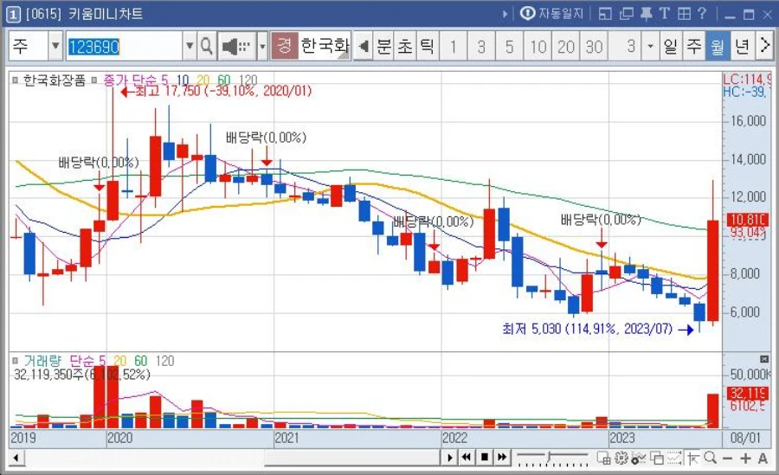
Task: Click the chart-add window icon at bottom
Action: click(x=604, y=458)
